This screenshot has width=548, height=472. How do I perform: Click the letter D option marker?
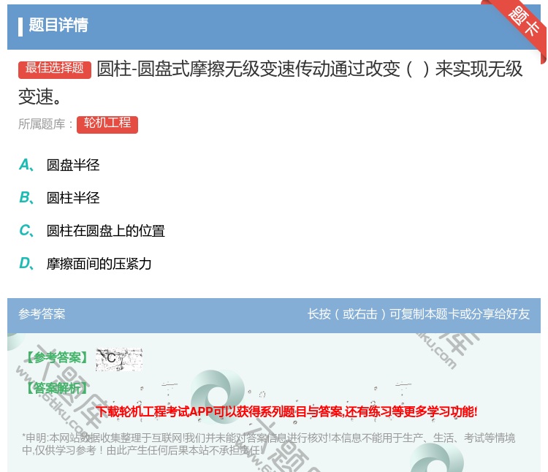click(x=26, y=264)
